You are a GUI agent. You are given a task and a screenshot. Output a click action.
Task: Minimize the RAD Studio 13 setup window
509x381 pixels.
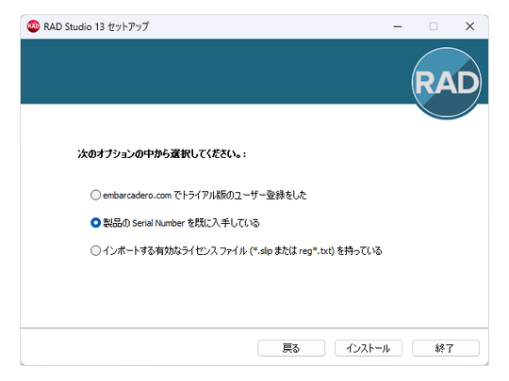(398, 26)
